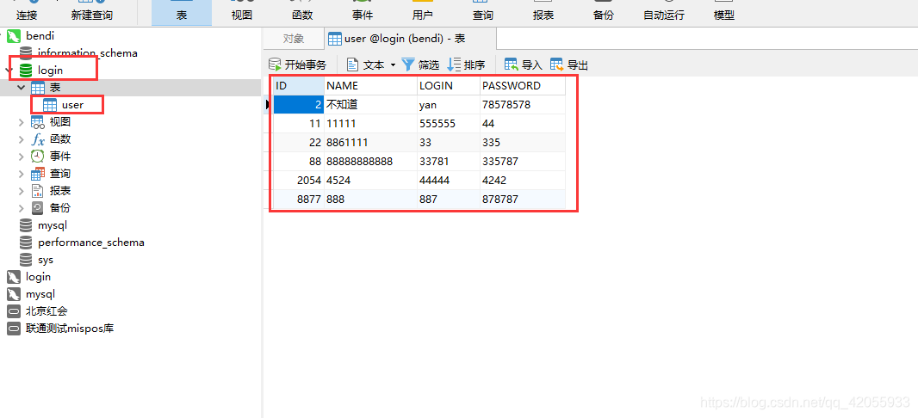
Task: Expand the 事件 events node
Action: [21, 156]
